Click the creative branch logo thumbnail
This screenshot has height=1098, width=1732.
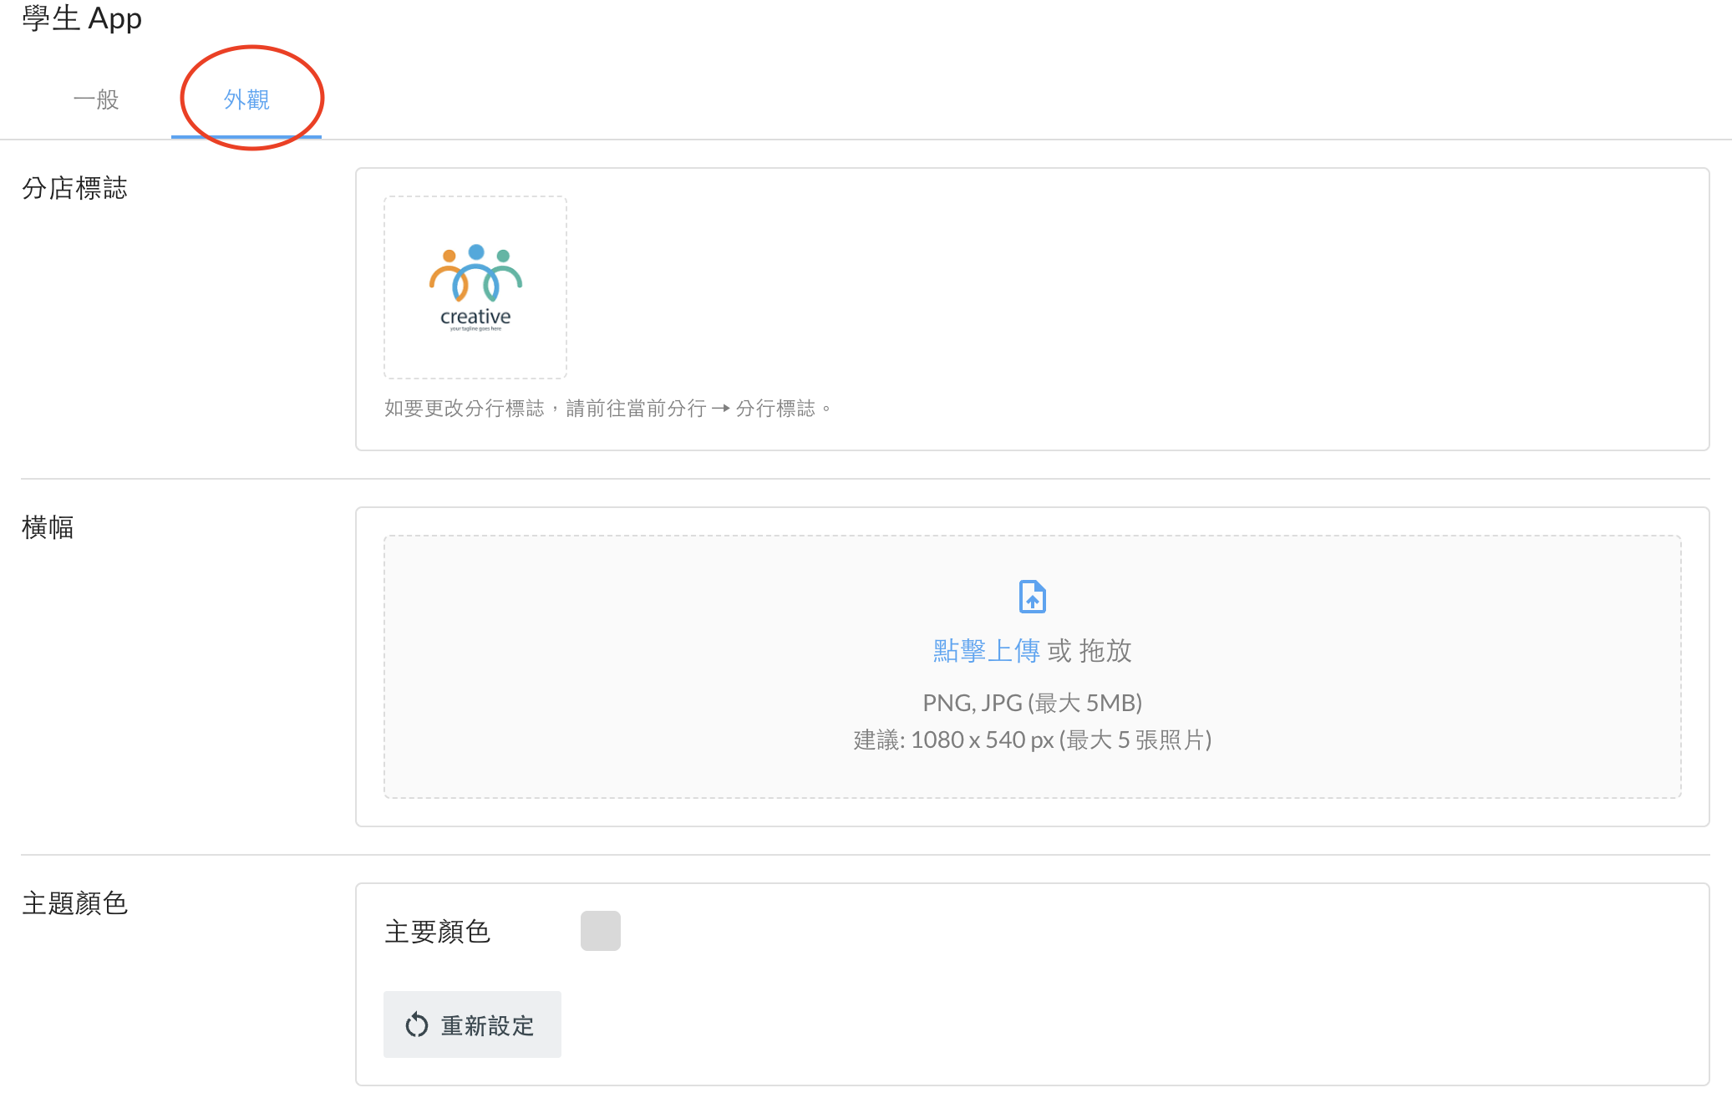[475, 287]
